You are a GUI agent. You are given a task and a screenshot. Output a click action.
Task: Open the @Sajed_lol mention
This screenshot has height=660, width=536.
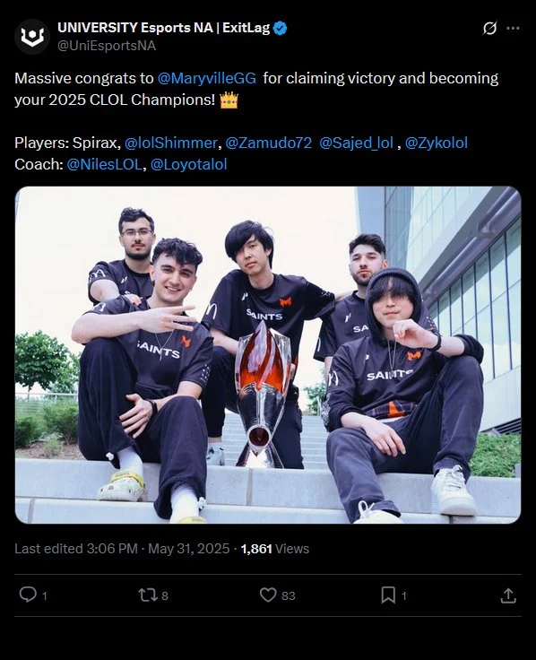(357, 143)
